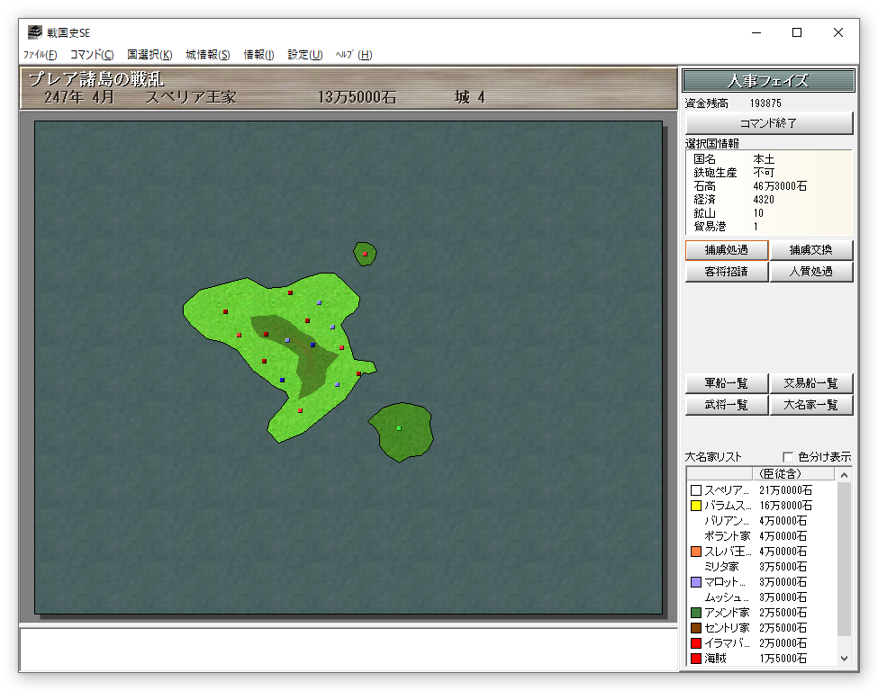Click the 戦国史SE app icon in title bar
The image size is (878, 691).
(34, 32)
